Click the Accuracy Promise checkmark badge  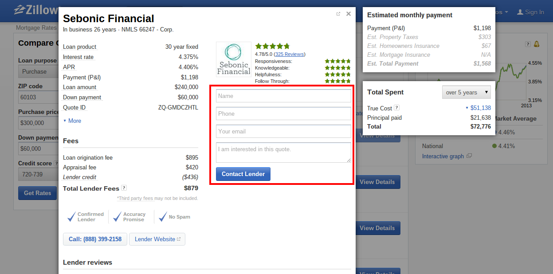click(129, 217)
